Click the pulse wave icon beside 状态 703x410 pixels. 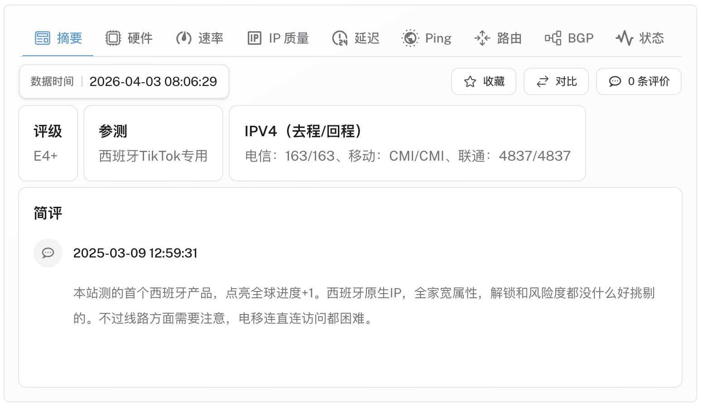624,38
